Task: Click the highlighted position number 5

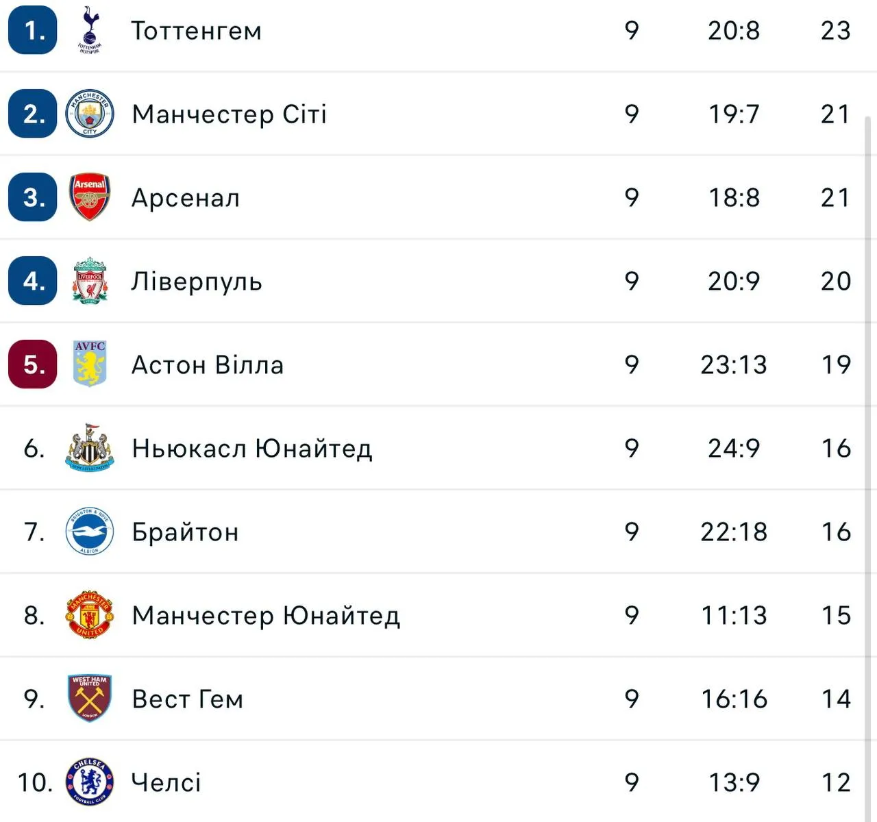Action: point(32,364)
